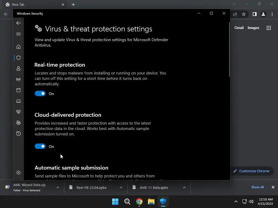Open the Windows Start menu
The width and height of the screenshot is (278, 208).
(115, 201)
